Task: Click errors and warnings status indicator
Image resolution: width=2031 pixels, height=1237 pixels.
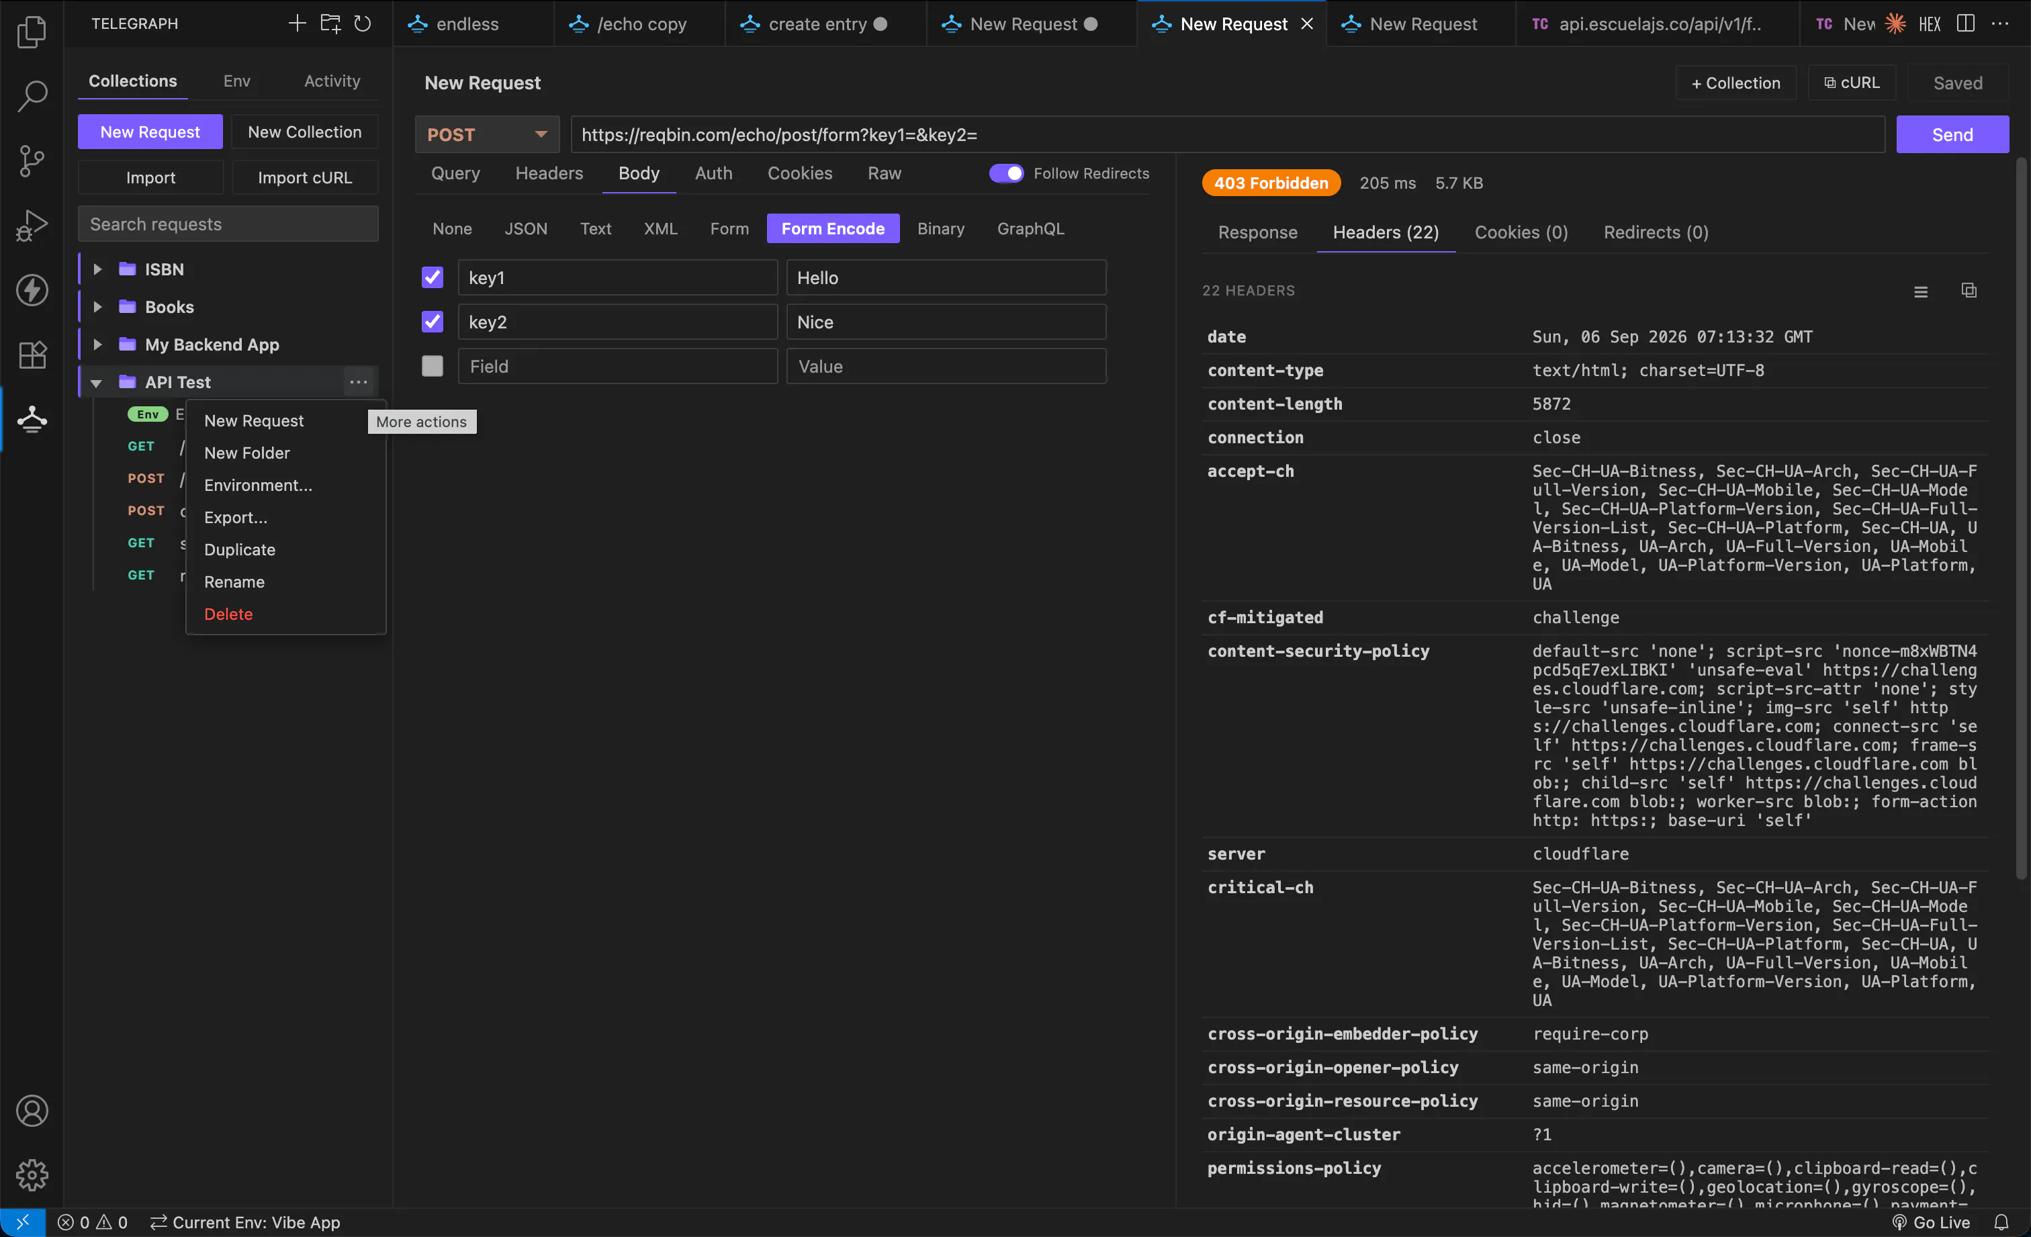Action: 92,1222
